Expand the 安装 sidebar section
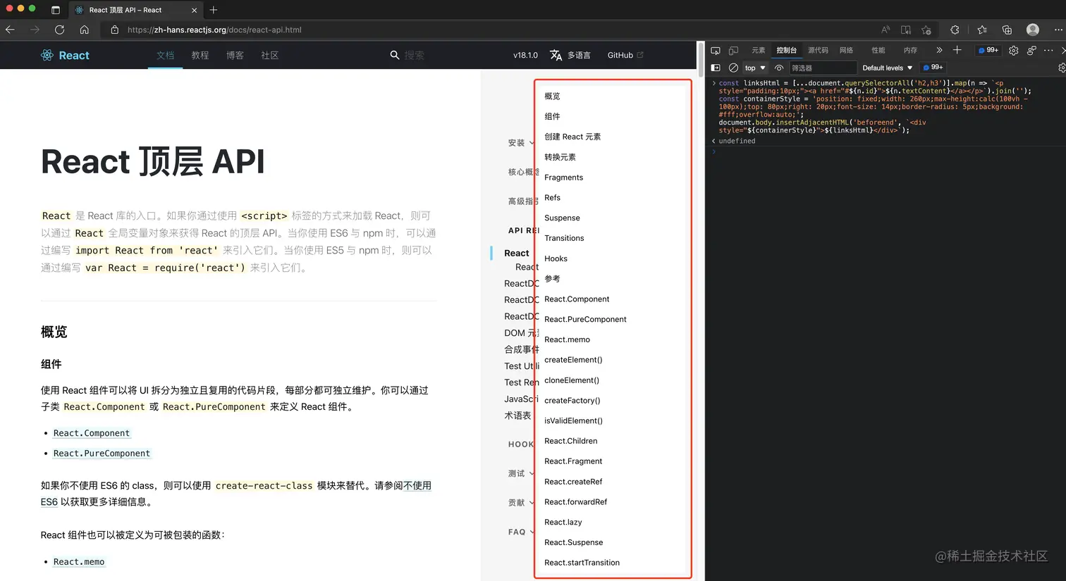 [521, 143]
